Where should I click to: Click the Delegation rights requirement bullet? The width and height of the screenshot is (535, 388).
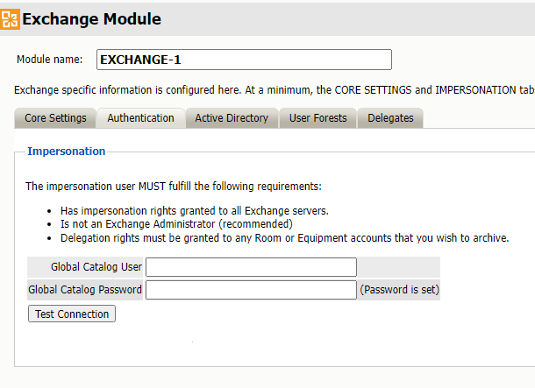[x=283, y=238]
